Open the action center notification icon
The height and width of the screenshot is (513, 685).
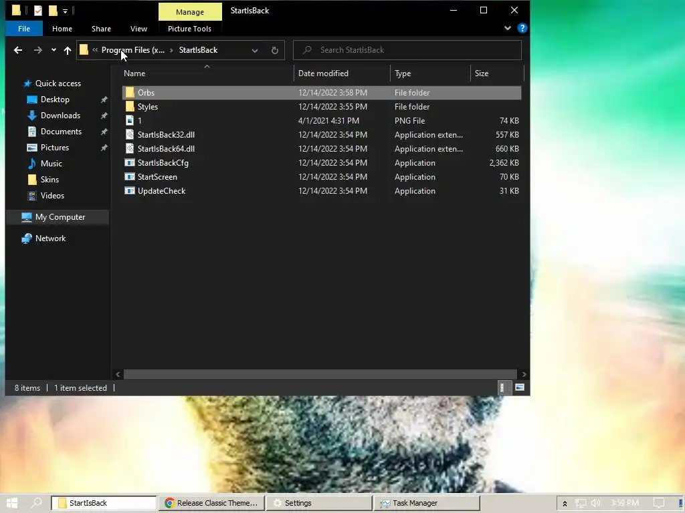[659, 503]
